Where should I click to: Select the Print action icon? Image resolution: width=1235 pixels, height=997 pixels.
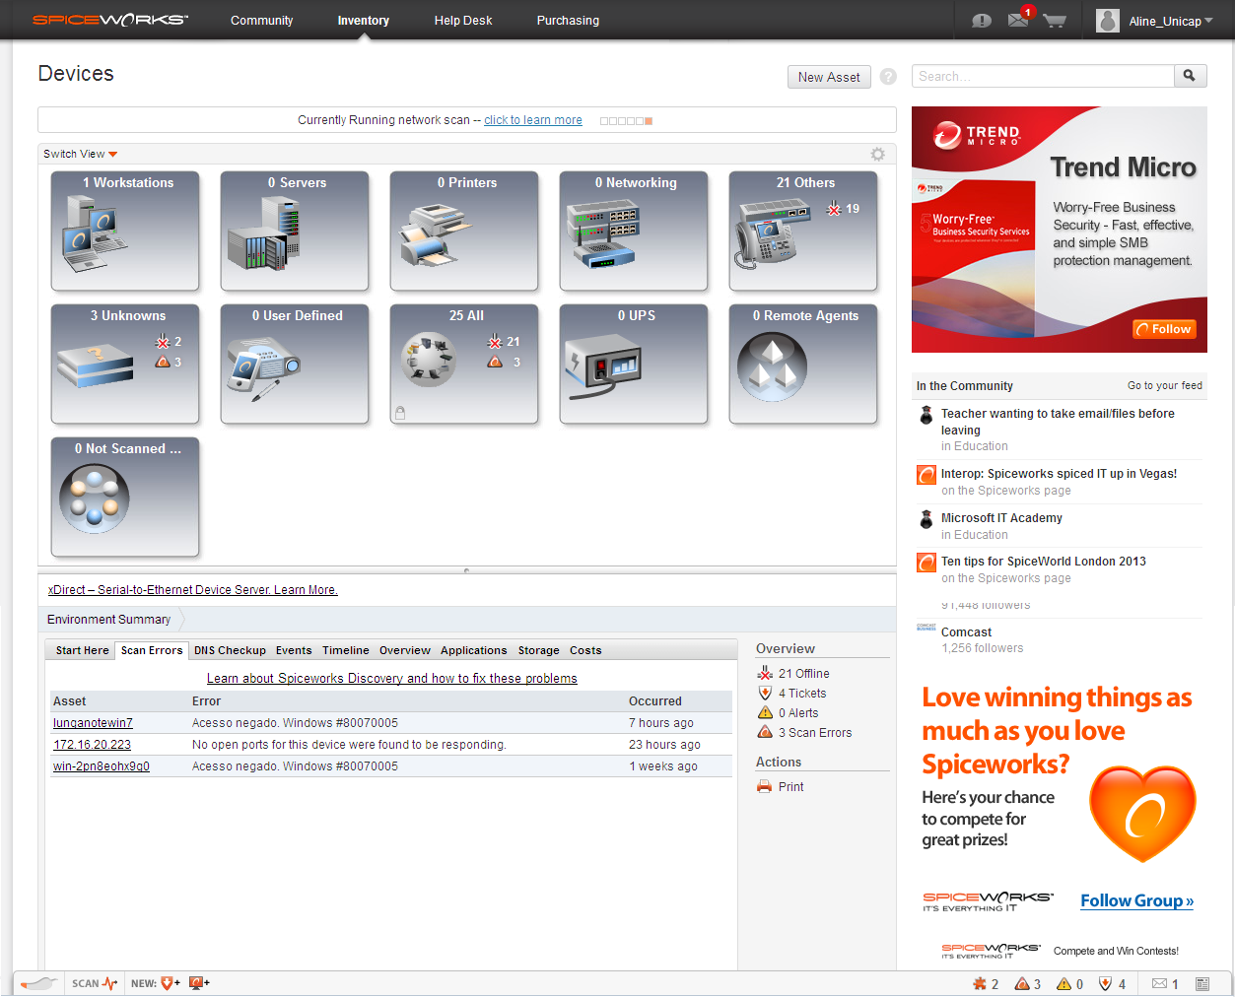[765, 786]
